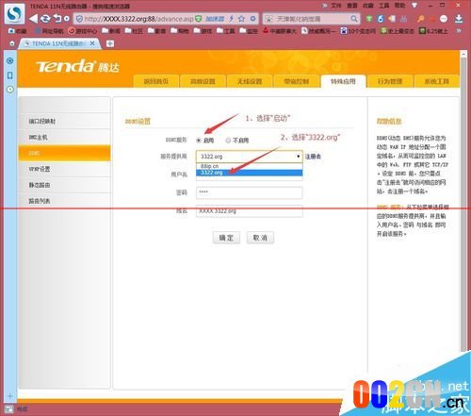Screen dimensions: 471x416
Task: Open UPnP设置 in the left menu
Action: [x=64, y=169]
